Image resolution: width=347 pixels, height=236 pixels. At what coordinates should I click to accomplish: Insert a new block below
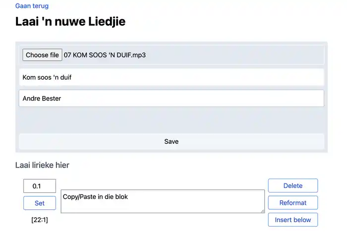[x=292, y=220]
